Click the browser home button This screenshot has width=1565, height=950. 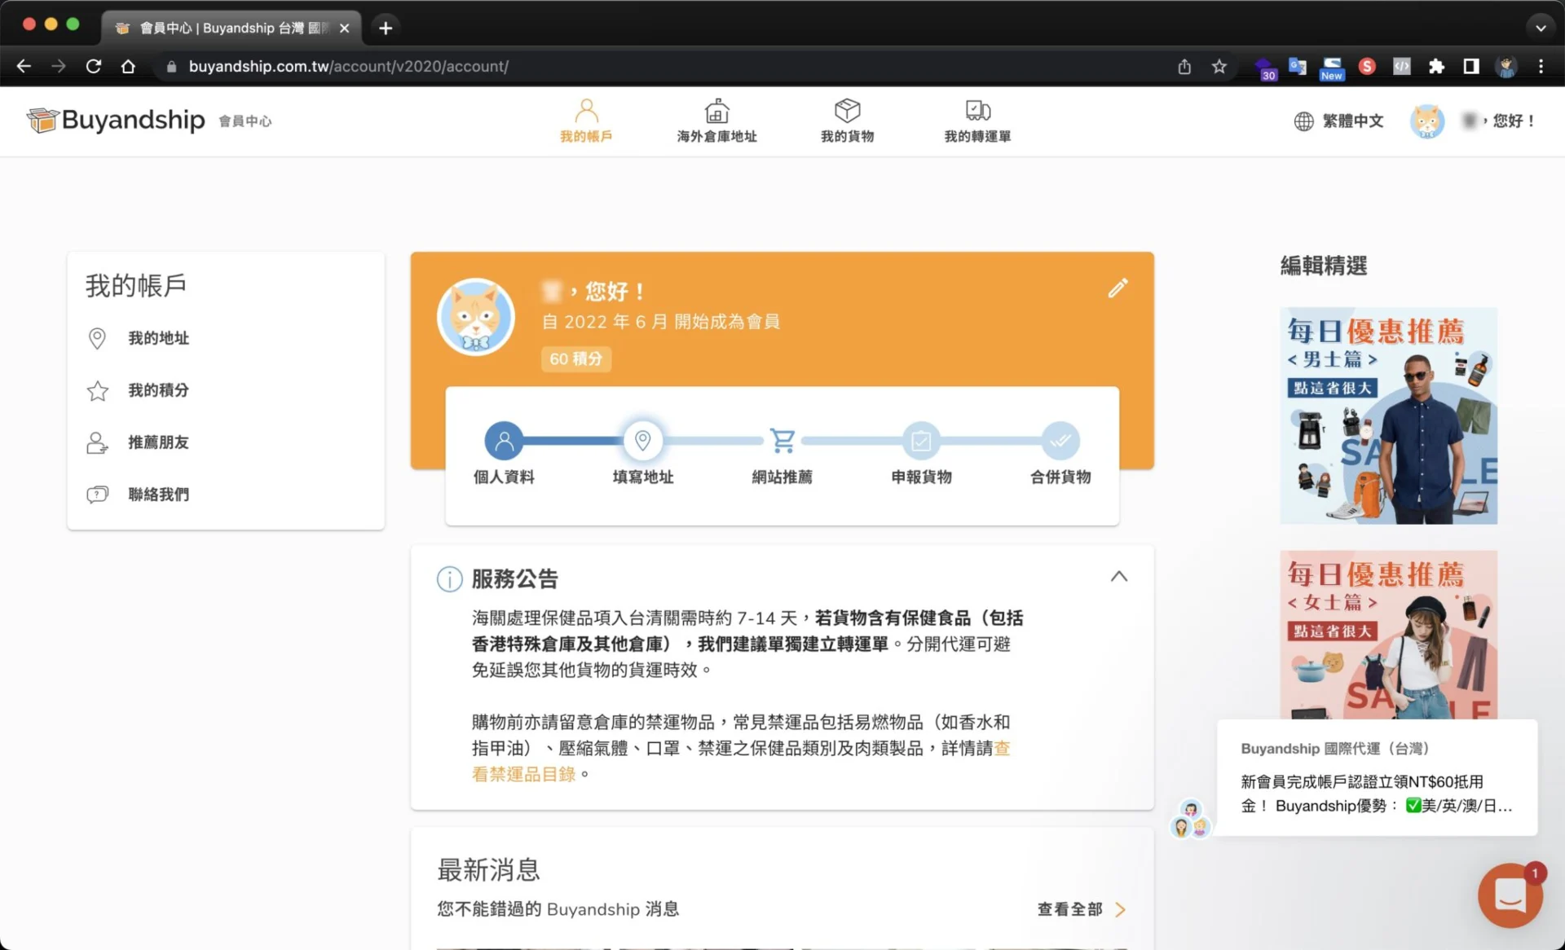pos(128,66)
